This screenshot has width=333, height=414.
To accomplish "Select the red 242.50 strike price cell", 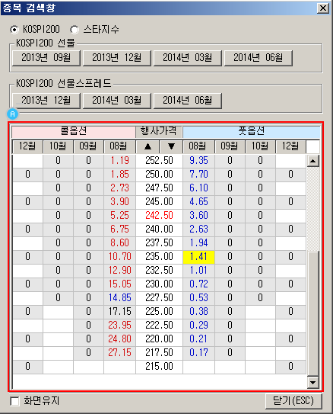I will (159, 216).
